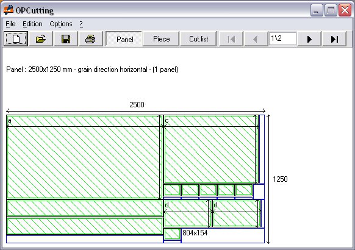Click the page number field showing 1\2
Screen dimensions: 355x250
pyautogui.click(x=282, y=38)
